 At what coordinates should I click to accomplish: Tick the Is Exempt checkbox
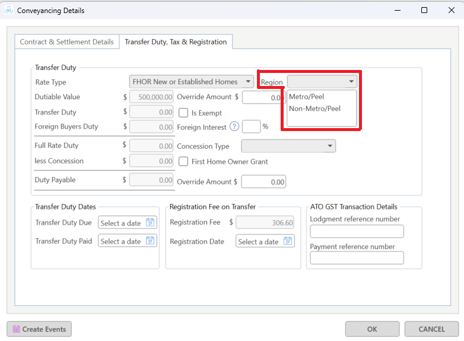[183, 113]
